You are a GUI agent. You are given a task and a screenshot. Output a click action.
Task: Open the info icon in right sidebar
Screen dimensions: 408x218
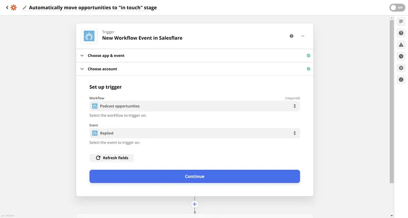401,80
